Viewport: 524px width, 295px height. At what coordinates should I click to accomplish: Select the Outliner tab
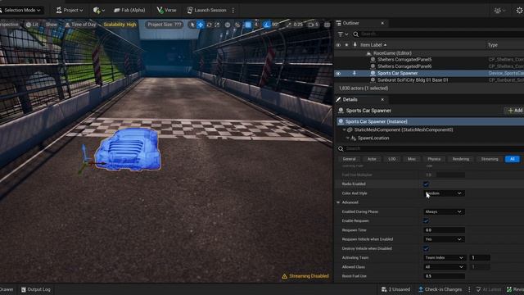coord(350,23)
